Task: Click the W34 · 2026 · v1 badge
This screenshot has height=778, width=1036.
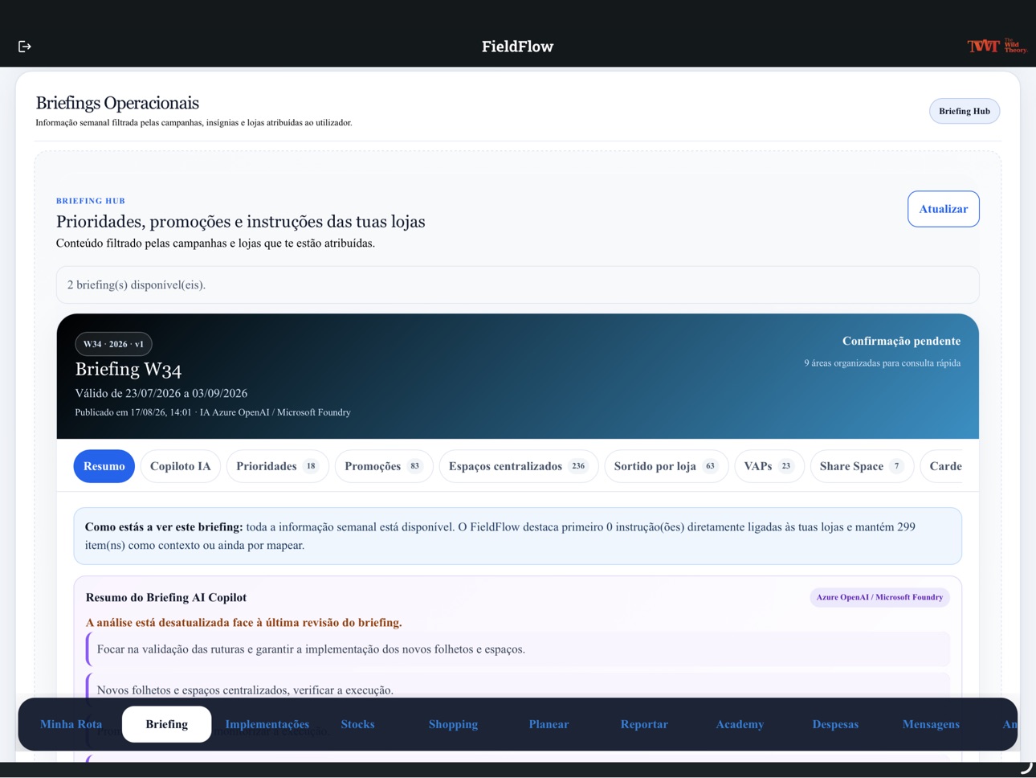Action: pos(113,344)
